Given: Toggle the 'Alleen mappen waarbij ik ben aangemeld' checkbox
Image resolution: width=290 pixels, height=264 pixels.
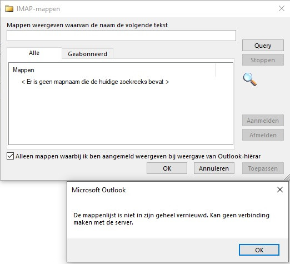Looking at the screenshot, I should 10,156.
